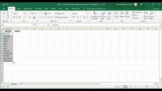Select the Sheet1 tab
The image size is (162, 91).
pyautogui.click(x=14, y=84)
